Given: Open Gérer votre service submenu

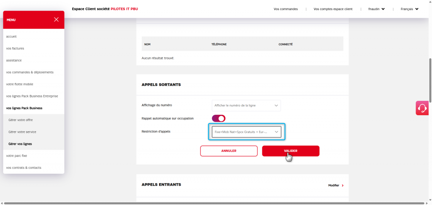Looking at the screenshot, I should [x=22, y=132].
